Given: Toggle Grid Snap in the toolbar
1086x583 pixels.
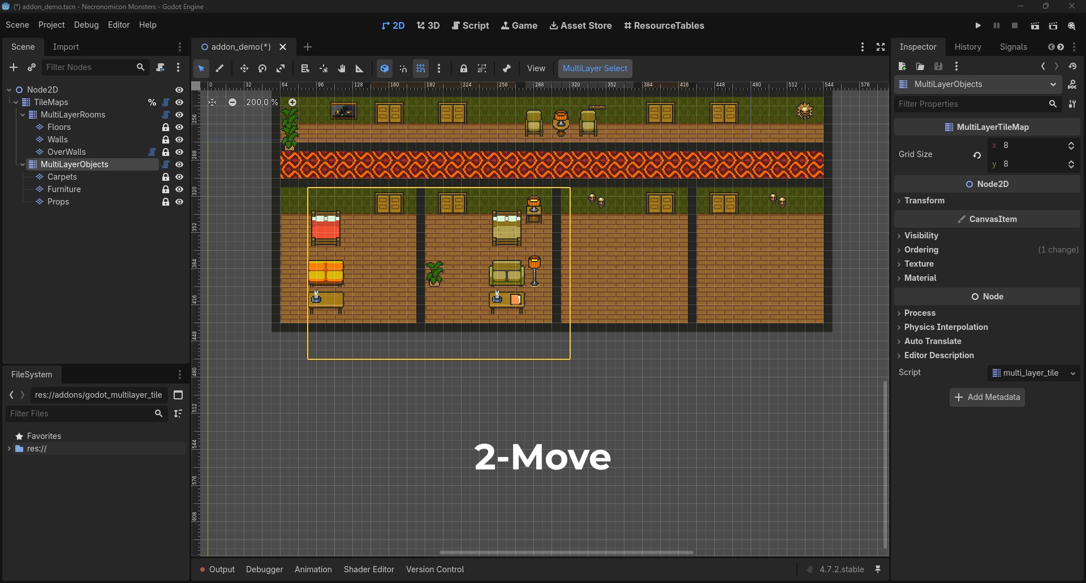Looking at the screenshot, I should click(421, 68).
